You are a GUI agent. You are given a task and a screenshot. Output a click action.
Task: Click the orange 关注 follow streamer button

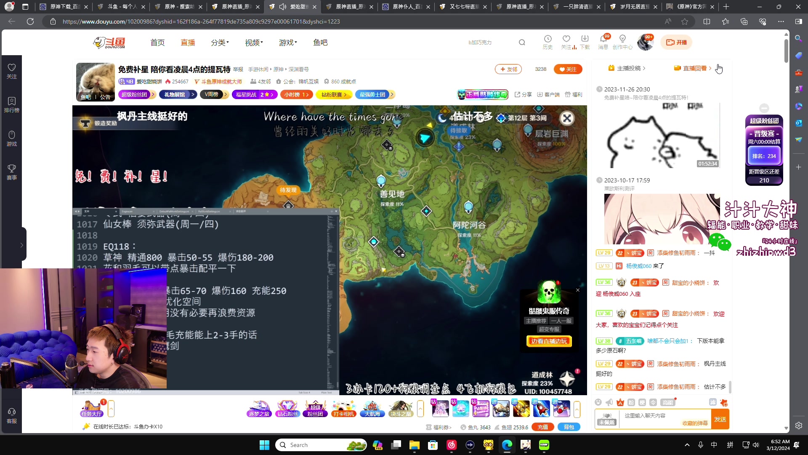pos(568,69)
